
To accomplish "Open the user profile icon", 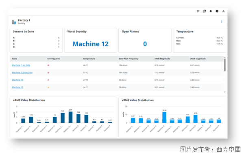I will coord(223,11).
